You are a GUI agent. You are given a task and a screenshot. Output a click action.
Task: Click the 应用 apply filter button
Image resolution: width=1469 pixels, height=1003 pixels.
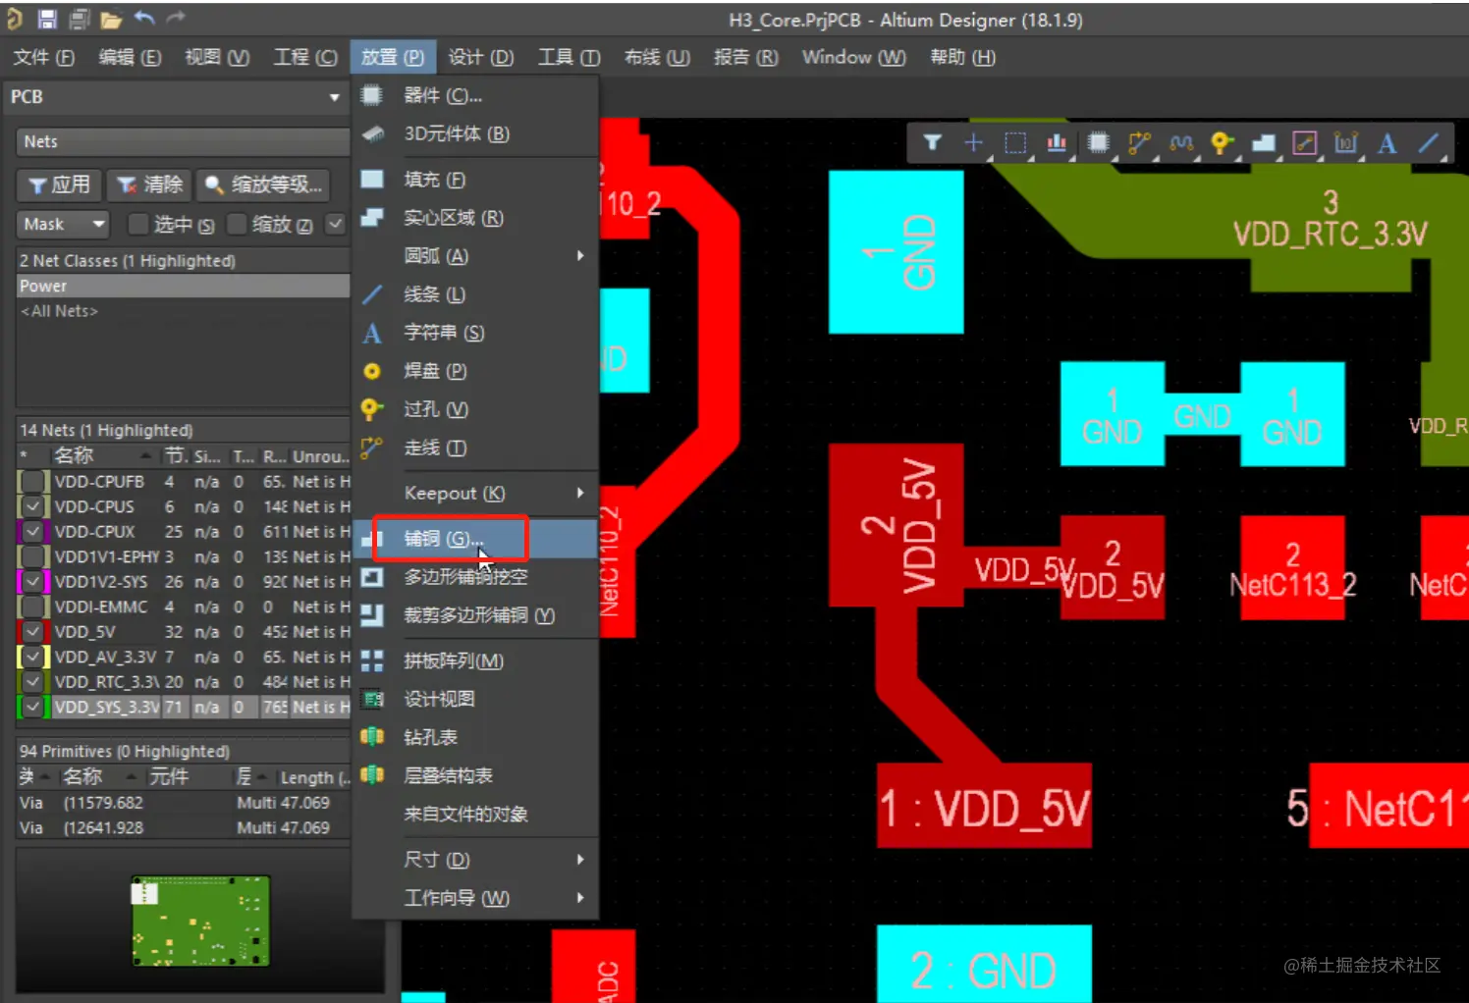pyautogui.click(x=59, y=185)
